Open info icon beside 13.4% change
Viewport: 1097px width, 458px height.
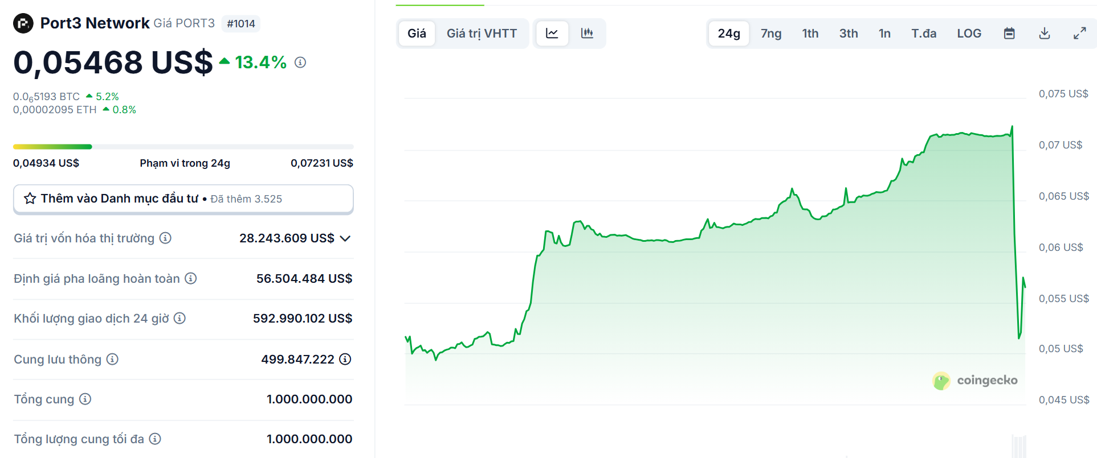[x=300, y=63]
